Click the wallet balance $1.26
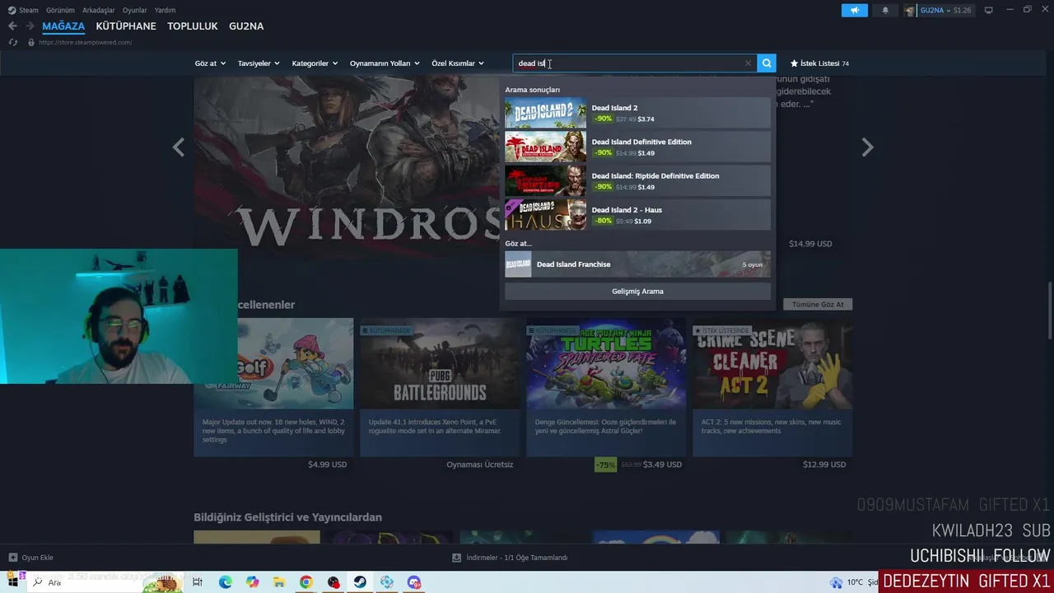The width and height of the screenshot is (1054, 593). click(x=962, y=10)
